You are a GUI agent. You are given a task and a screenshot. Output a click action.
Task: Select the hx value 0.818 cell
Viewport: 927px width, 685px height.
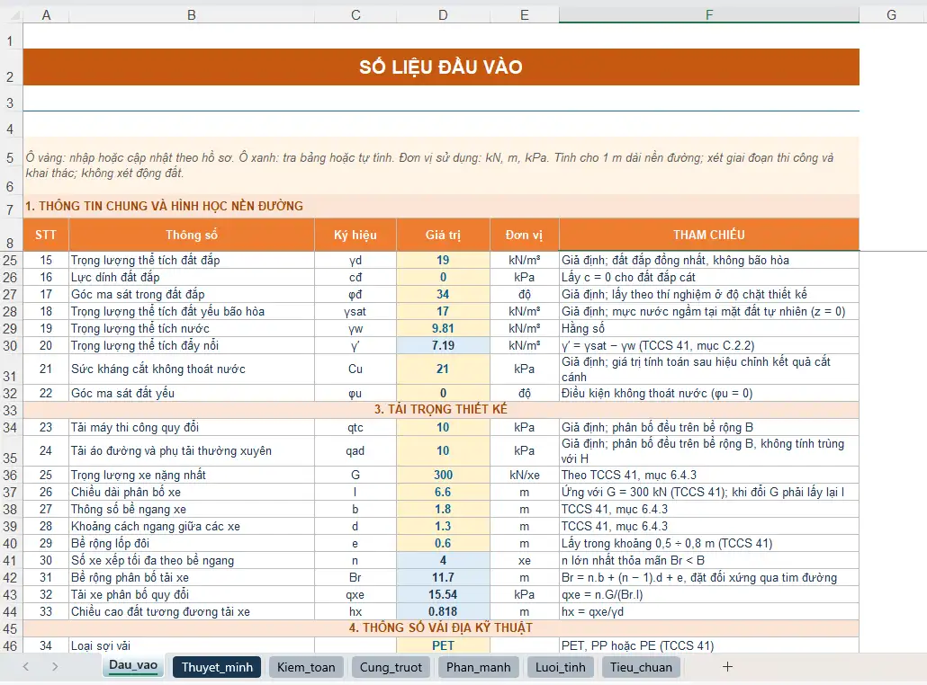(443, 612)
